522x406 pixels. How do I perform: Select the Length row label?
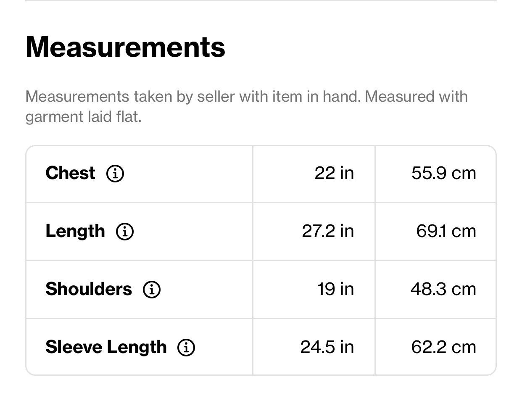(x=75, y=231)
